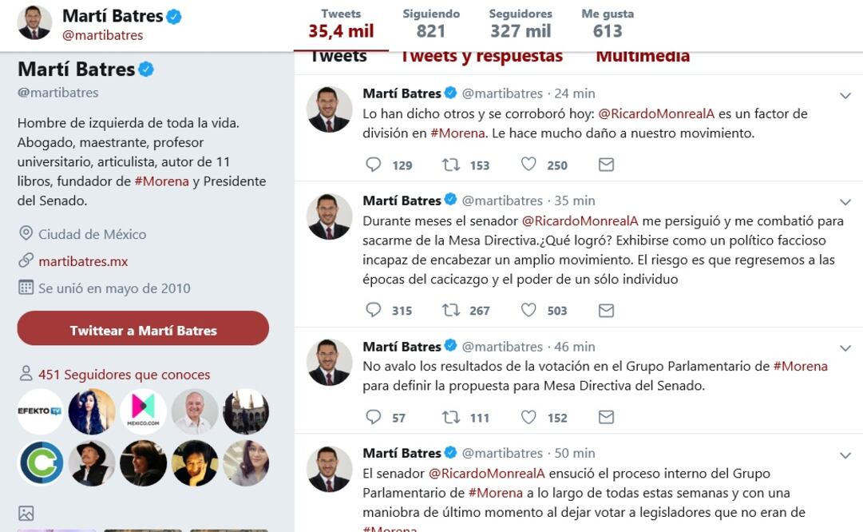Click the EFEKTO TV follower avatar

coord(40,411)
